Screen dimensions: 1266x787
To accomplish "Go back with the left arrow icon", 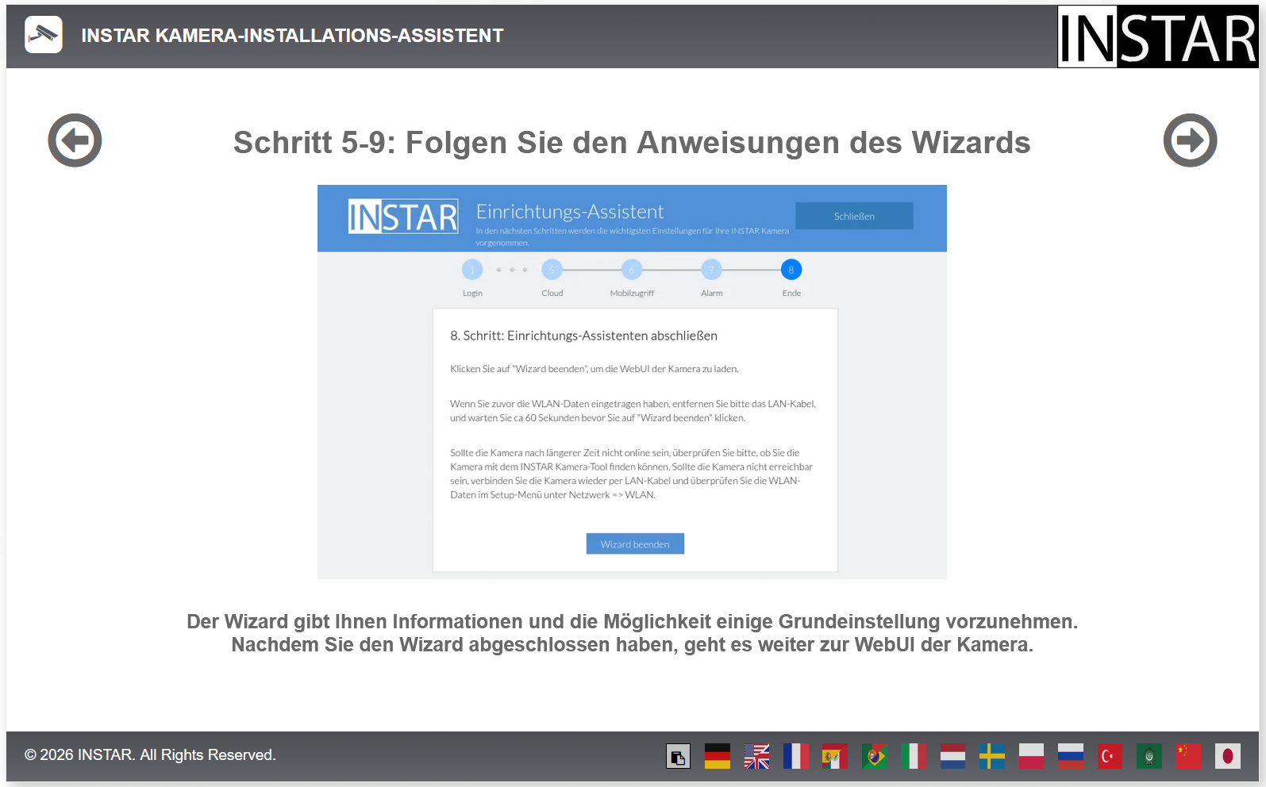I will [x=75, y=140].
